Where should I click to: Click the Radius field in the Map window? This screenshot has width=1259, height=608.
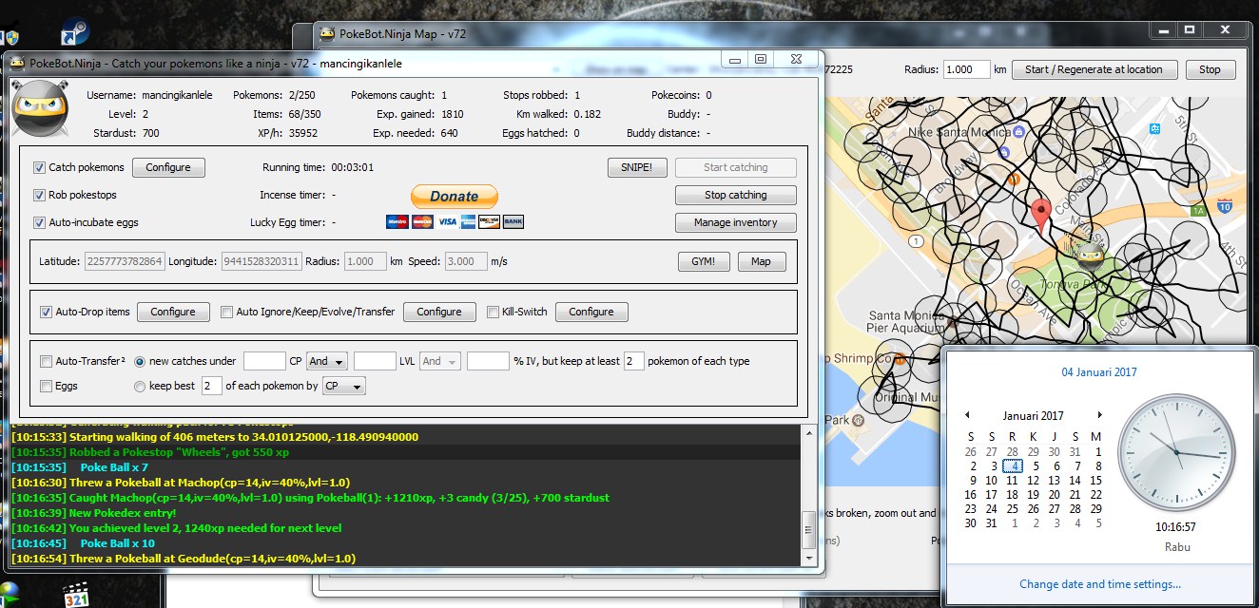tap(966, 69)
